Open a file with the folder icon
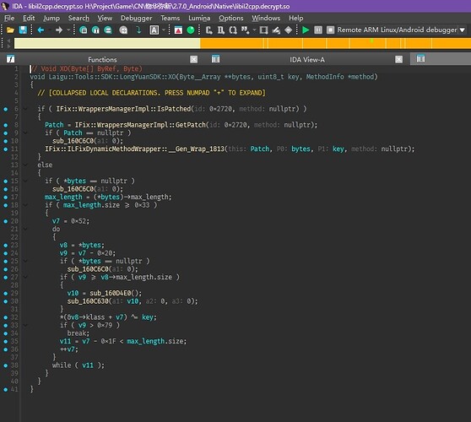The image size is (471, 422). coord(10,30)
